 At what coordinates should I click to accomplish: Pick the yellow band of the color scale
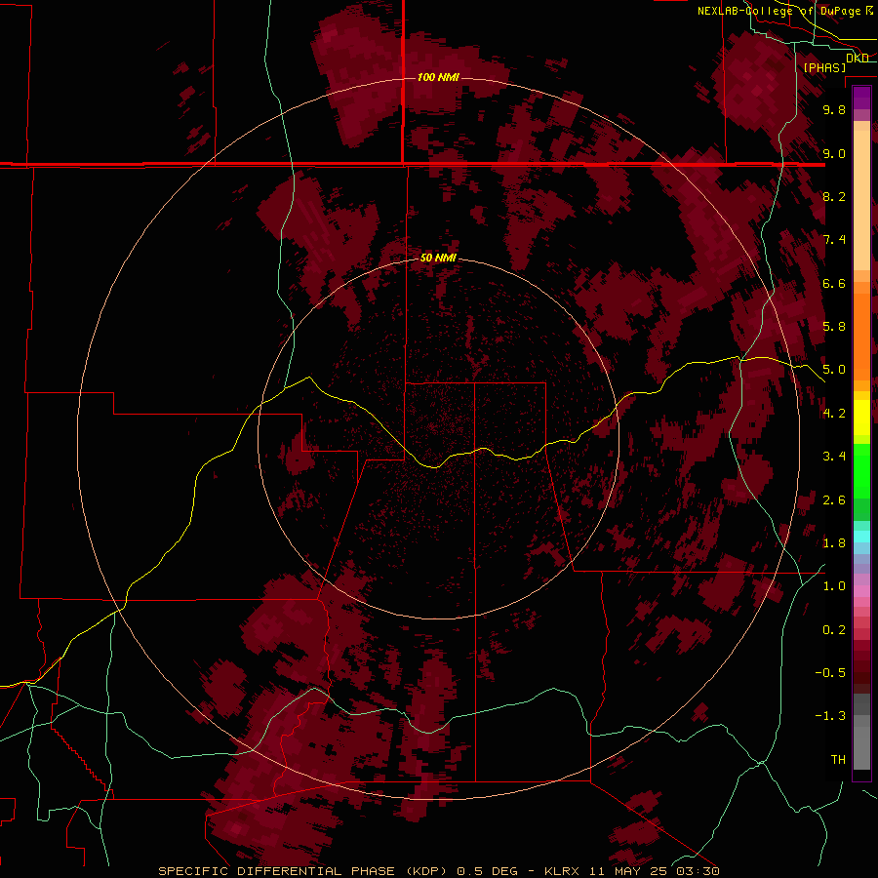click(x=861, y=418)
